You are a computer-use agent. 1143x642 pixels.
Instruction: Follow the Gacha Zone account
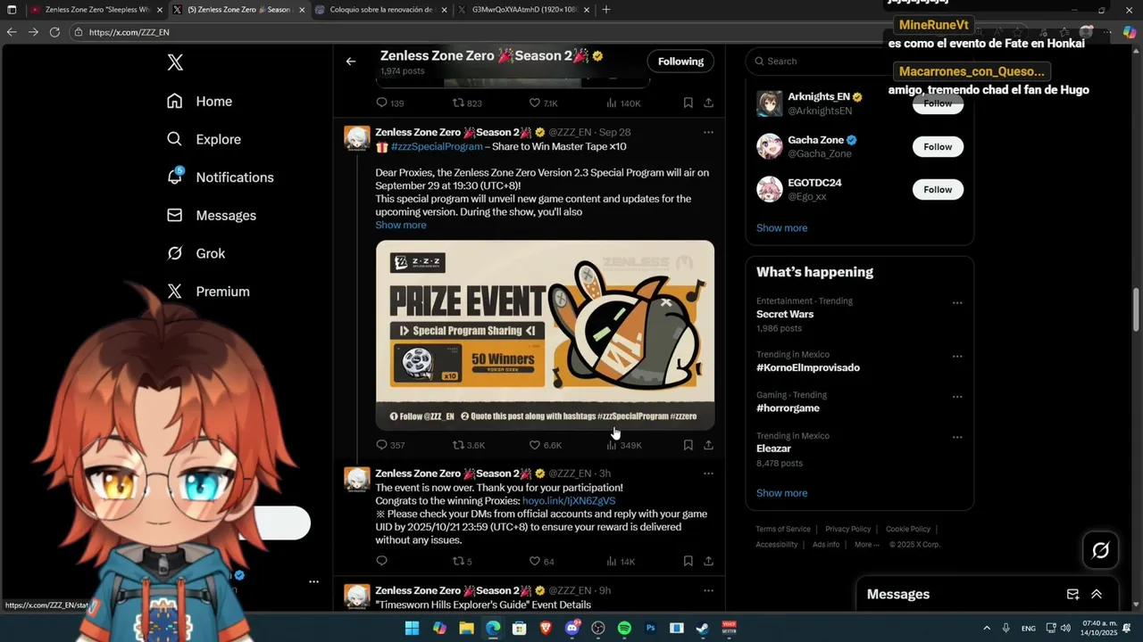click(x=938, y=146)
